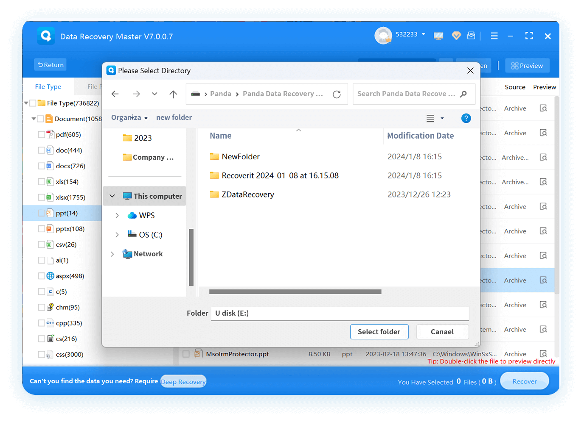Click the Recover button
This screenshot has width=584, height=422.
[525, 381]
